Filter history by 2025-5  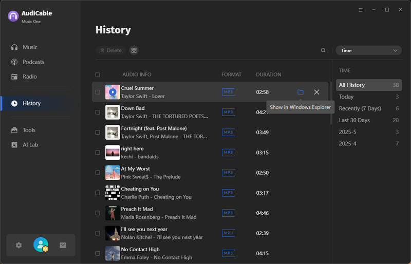(368, 132)
